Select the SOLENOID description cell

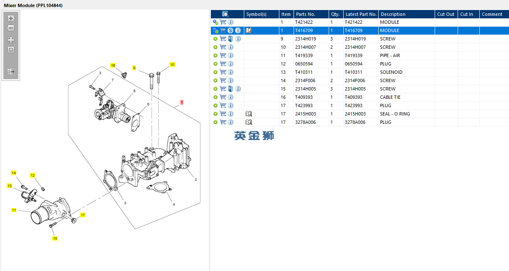[407, 72]
